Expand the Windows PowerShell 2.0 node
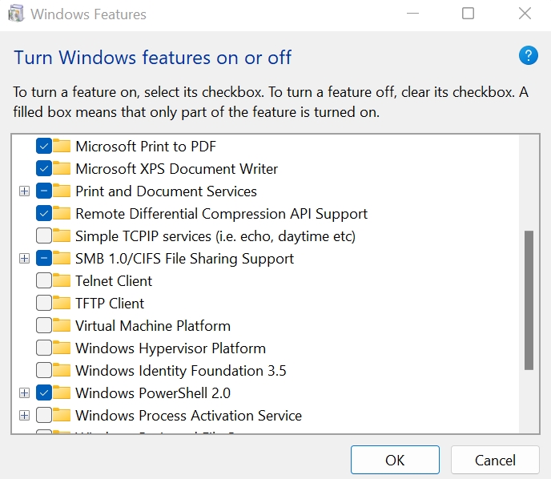551x479 pixels. coord(24,393)
